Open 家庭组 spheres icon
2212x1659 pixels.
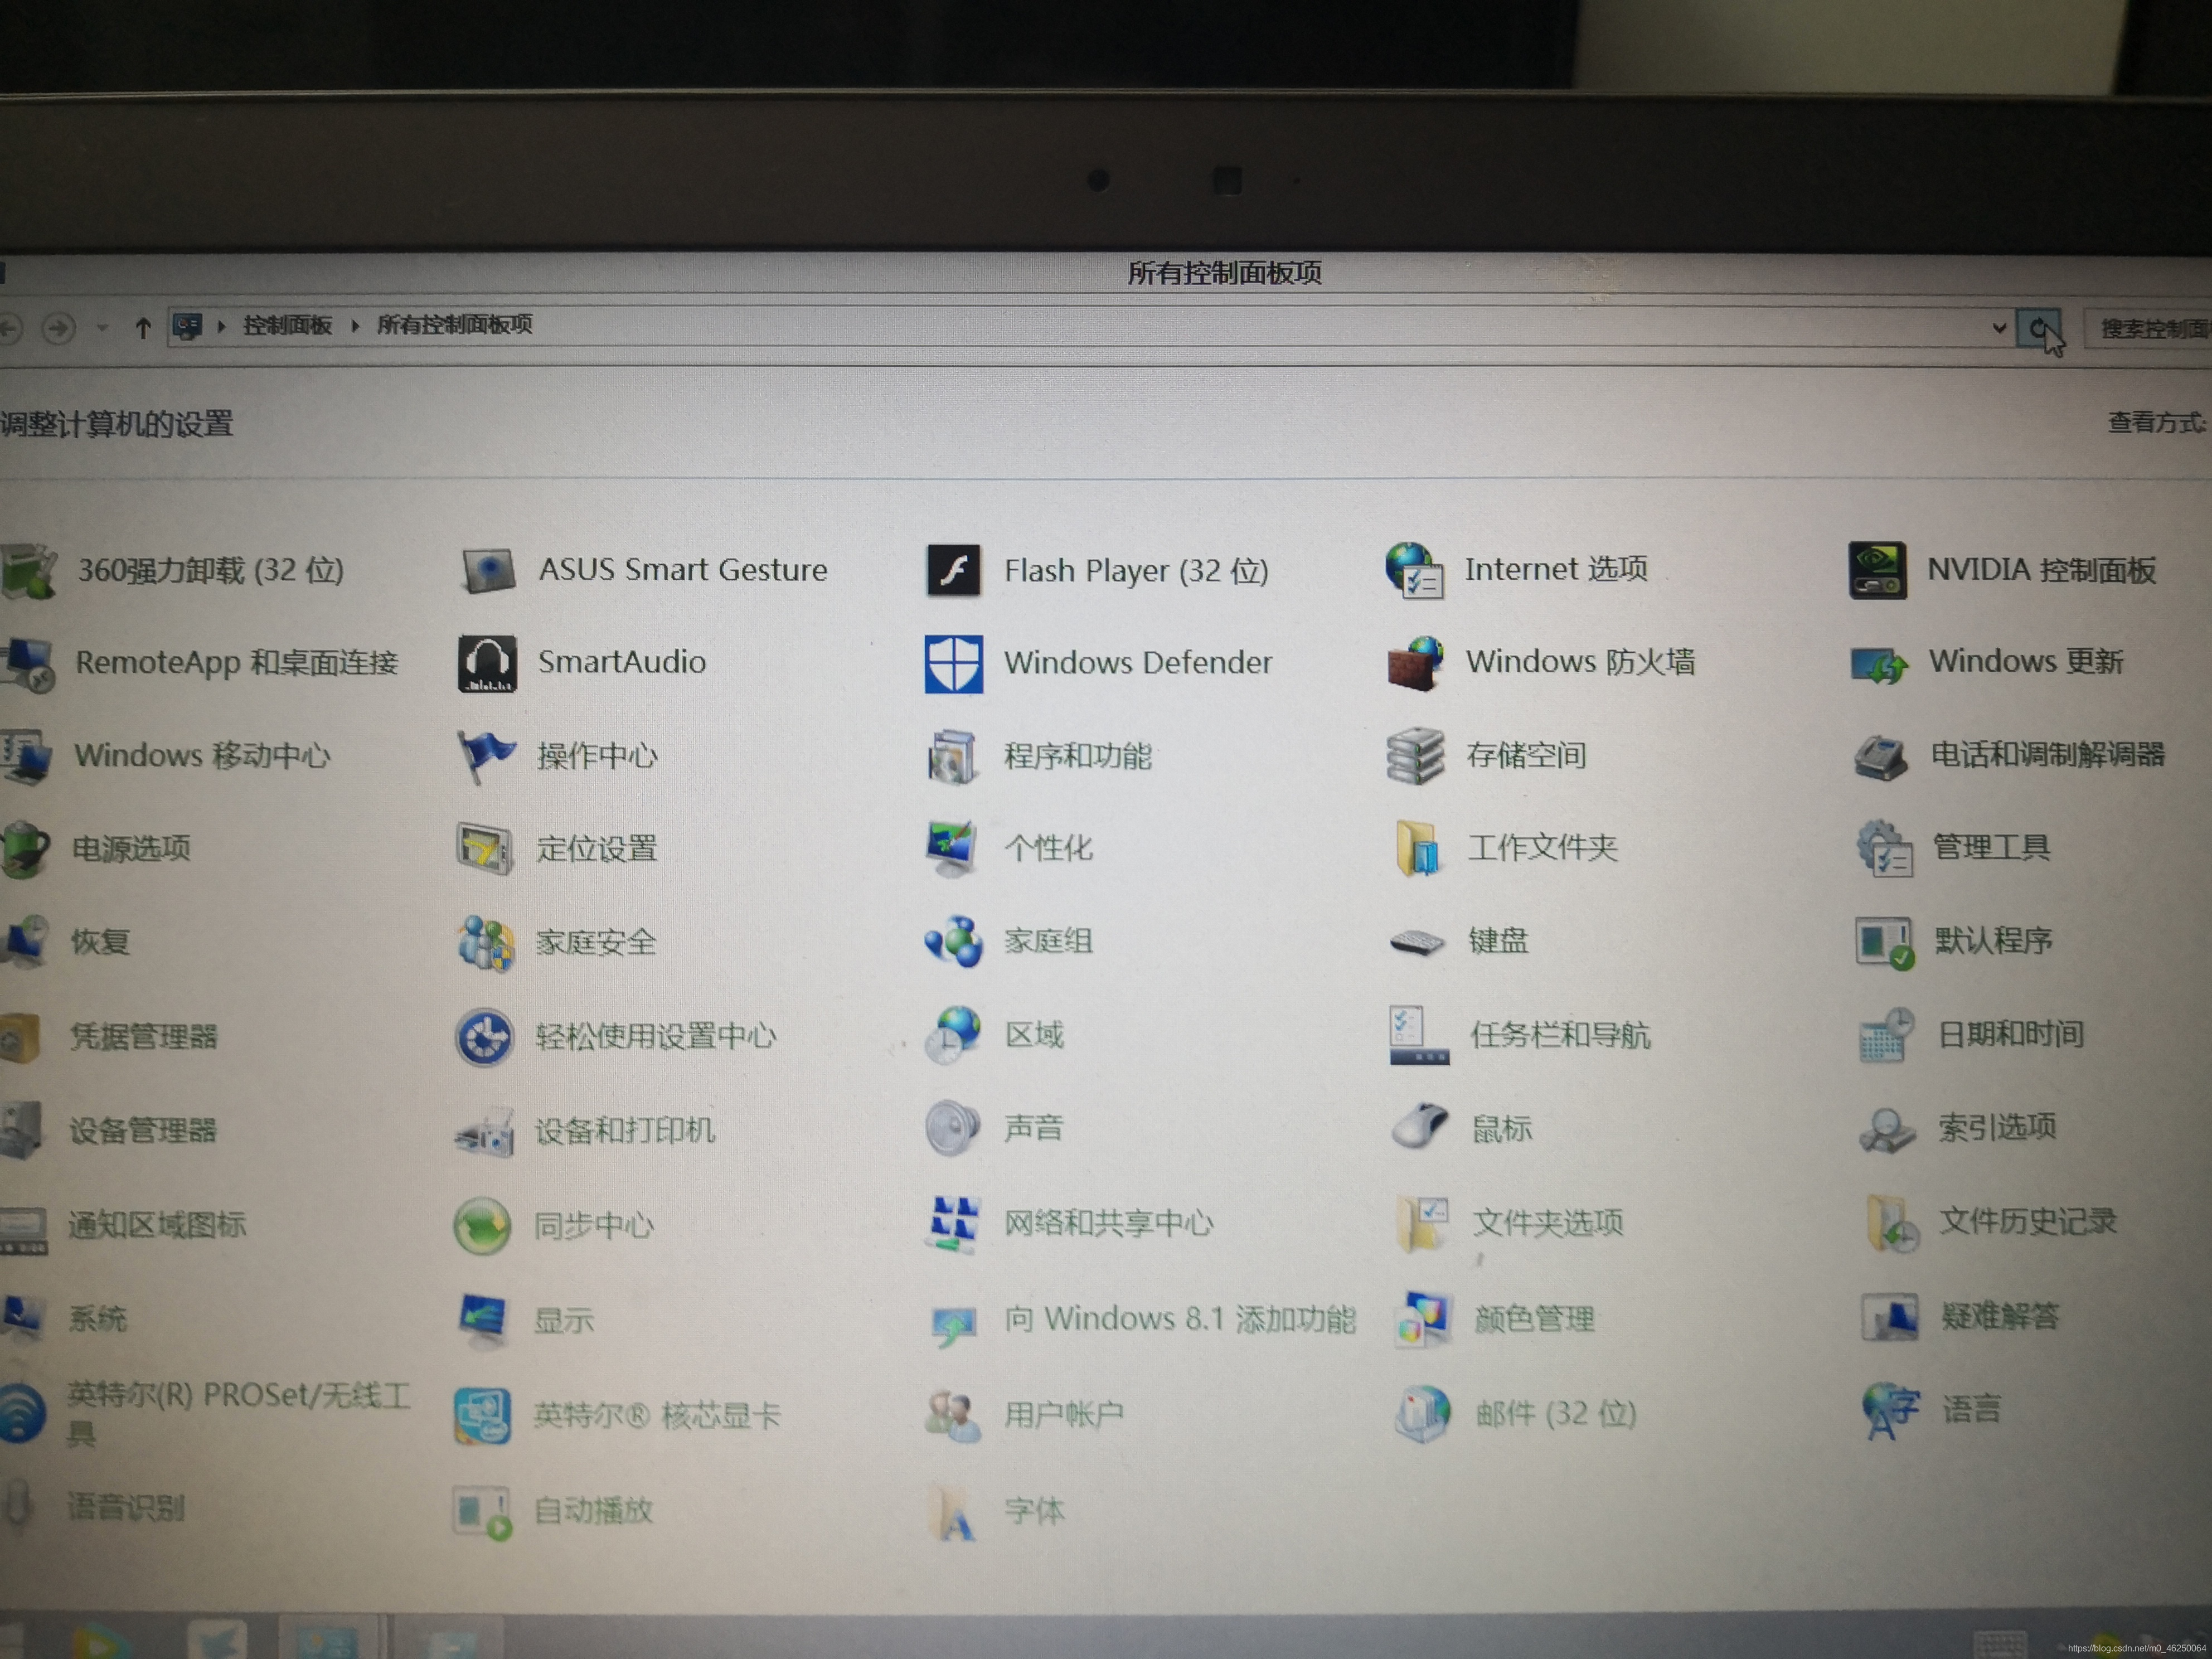(953, 942)
